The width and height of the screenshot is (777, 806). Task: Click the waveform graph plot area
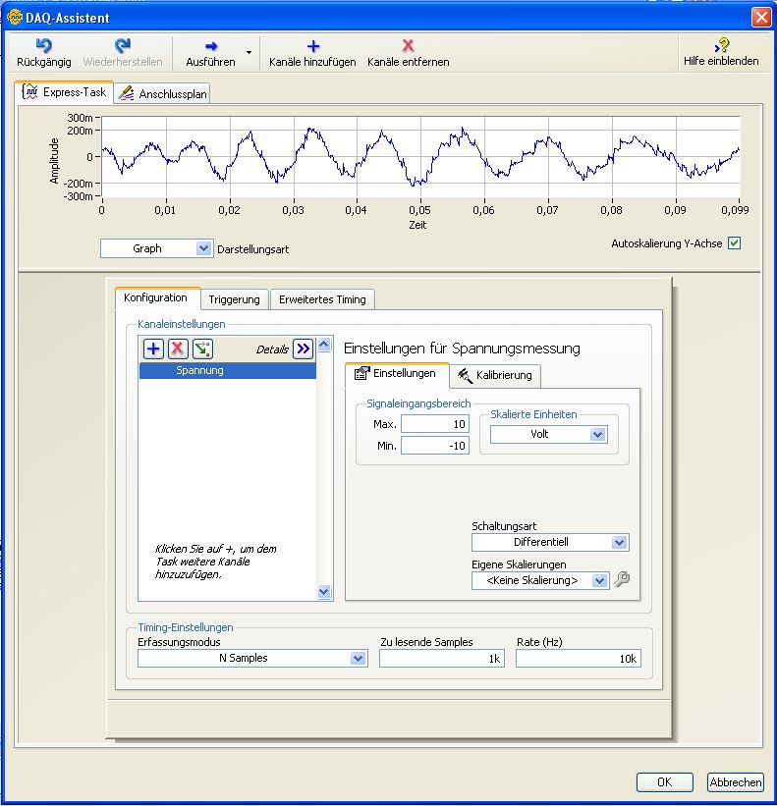coord(420,157)
